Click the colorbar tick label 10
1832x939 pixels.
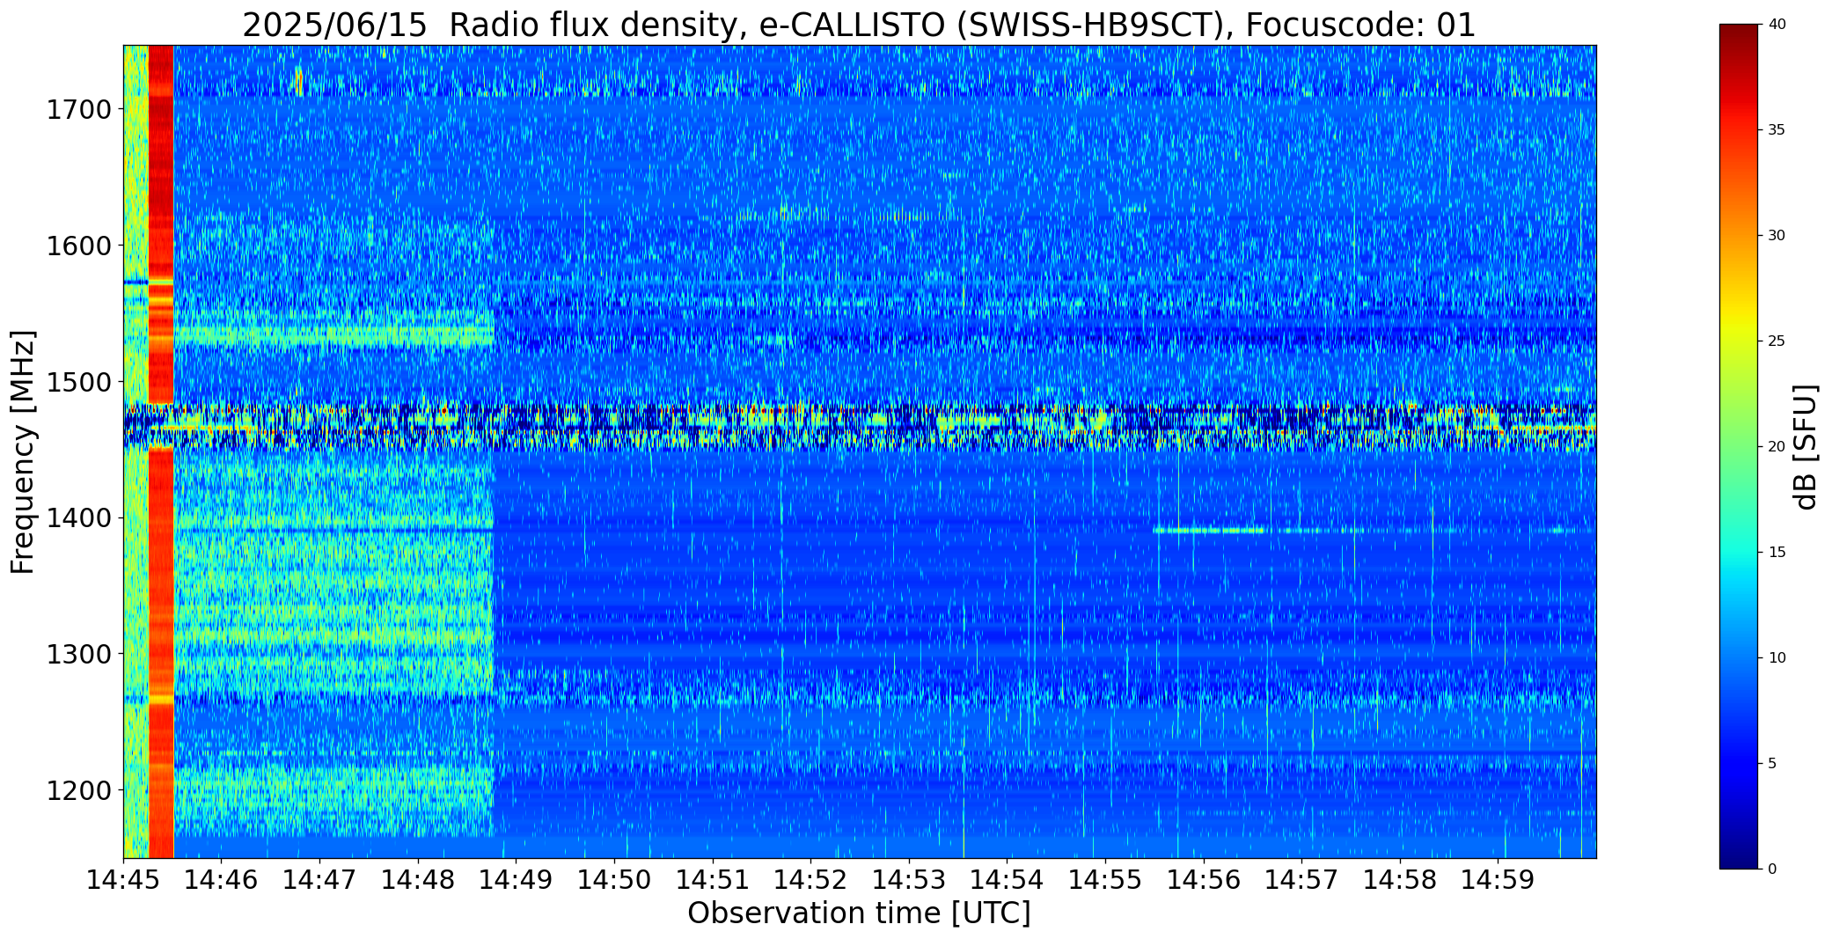pos(1776,658)
